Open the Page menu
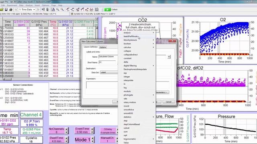Image resolution: width=257 pixels, height=144 pixels. tap(53, 5)
